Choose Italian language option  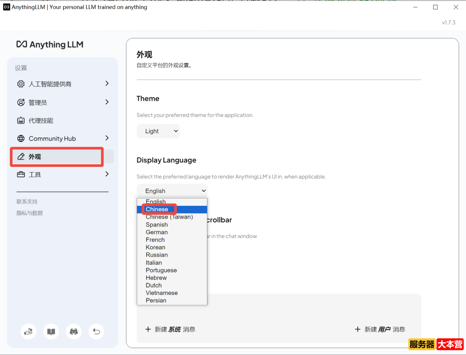tap(172, 263)
